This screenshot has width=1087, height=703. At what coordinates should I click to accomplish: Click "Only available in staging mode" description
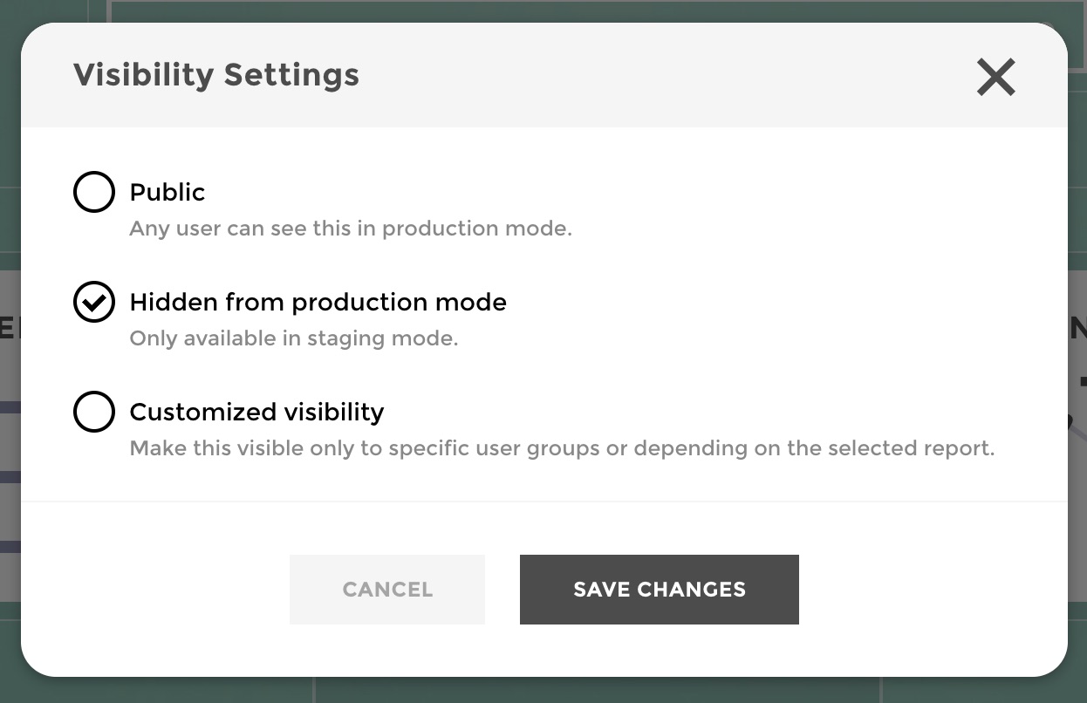point(293,338)
